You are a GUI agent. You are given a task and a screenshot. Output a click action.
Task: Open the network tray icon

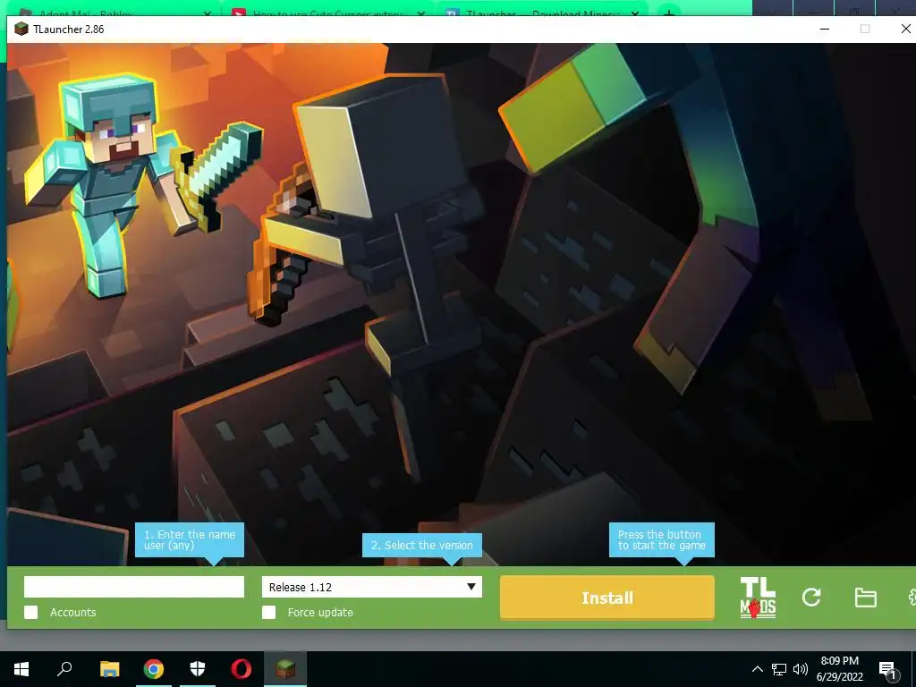[779, 669]
